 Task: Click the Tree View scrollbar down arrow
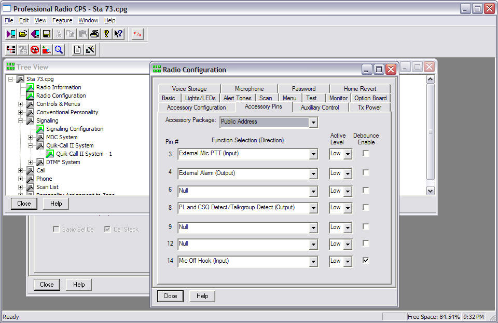(430, 191)
